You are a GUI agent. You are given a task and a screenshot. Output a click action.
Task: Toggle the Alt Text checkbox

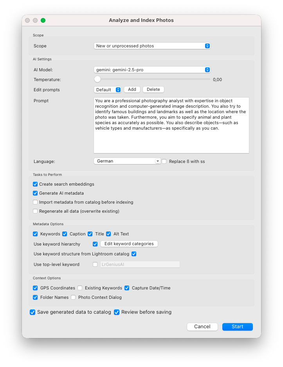109,234
